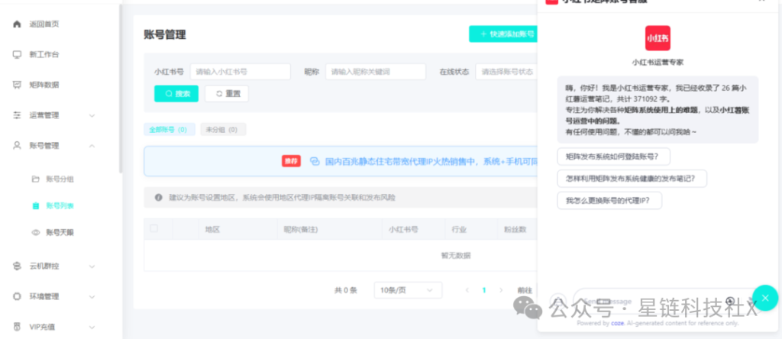The width and height of the screenshot is (782, 339).
Task: Click the monitor icon beside 新工作台
Action: coord(17,54)
